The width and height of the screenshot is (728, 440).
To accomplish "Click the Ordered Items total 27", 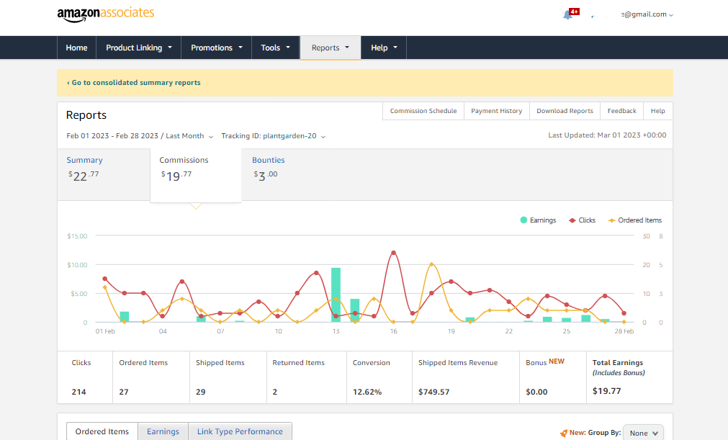I will click(x=124, y=392).
